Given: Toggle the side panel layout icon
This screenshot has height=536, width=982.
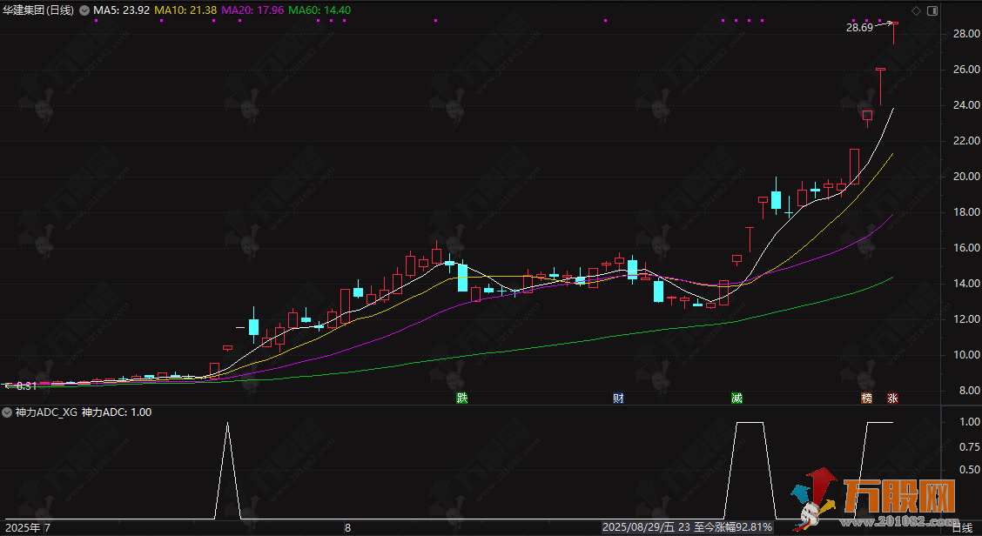Looking at the screenshot, I should [x=932, y=10].
